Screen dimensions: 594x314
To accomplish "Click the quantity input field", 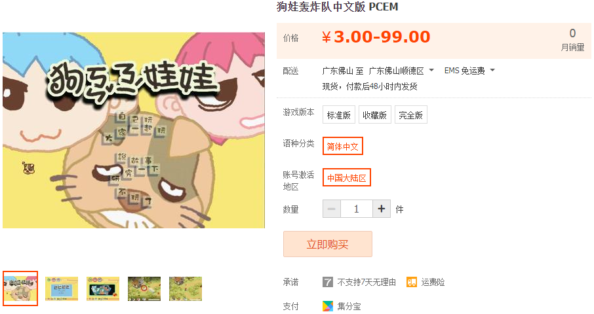I will coord(357,209).
